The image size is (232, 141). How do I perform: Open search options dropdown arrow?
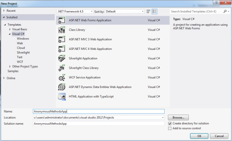(x=228, y=11)
